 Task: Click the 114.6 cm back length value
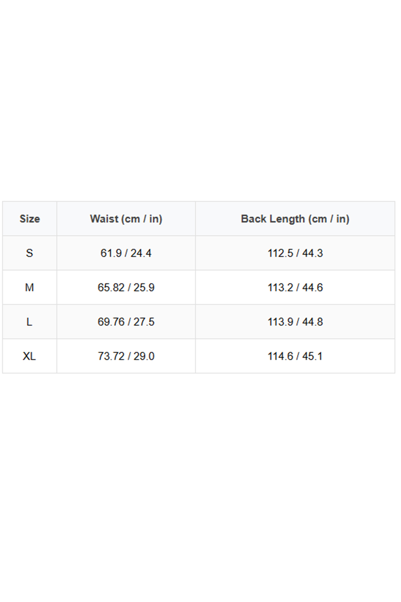pyautogui.click(x=280, y=356)
